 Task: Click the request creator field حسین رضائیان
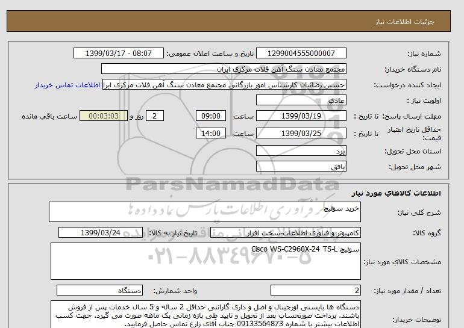pyautogui.click(x=224, y=85)
